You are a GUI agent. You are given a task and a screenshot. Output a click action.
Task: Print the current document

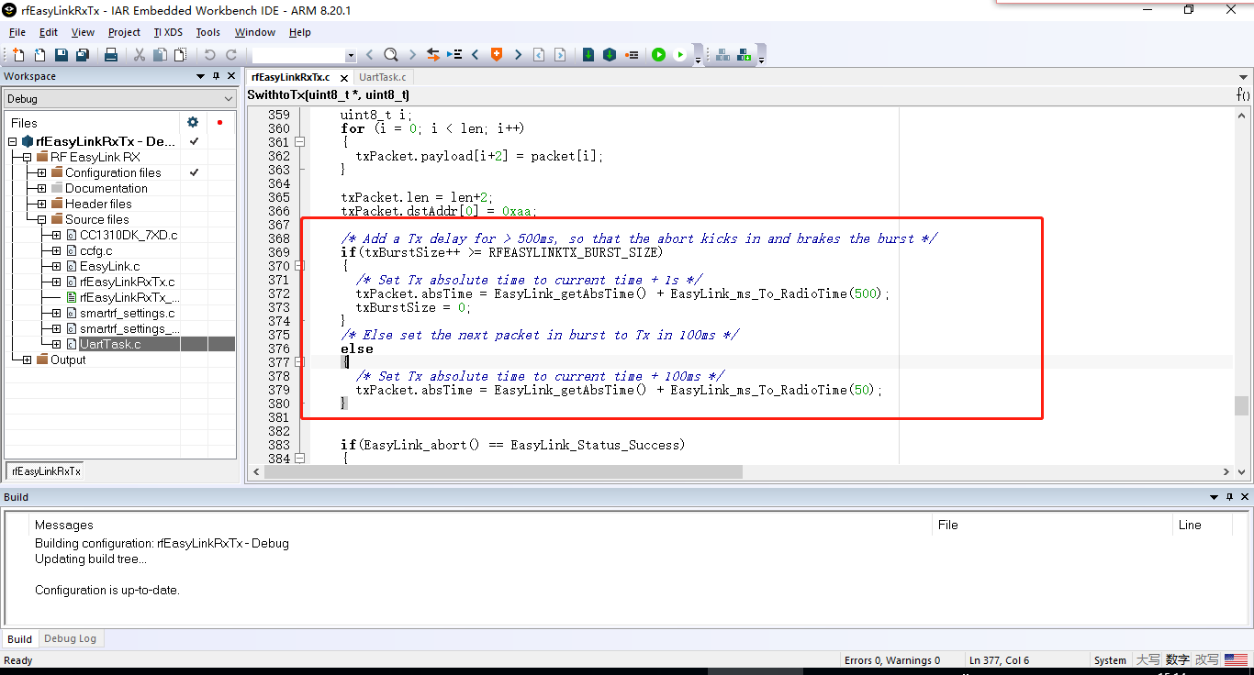coord(111,55)
